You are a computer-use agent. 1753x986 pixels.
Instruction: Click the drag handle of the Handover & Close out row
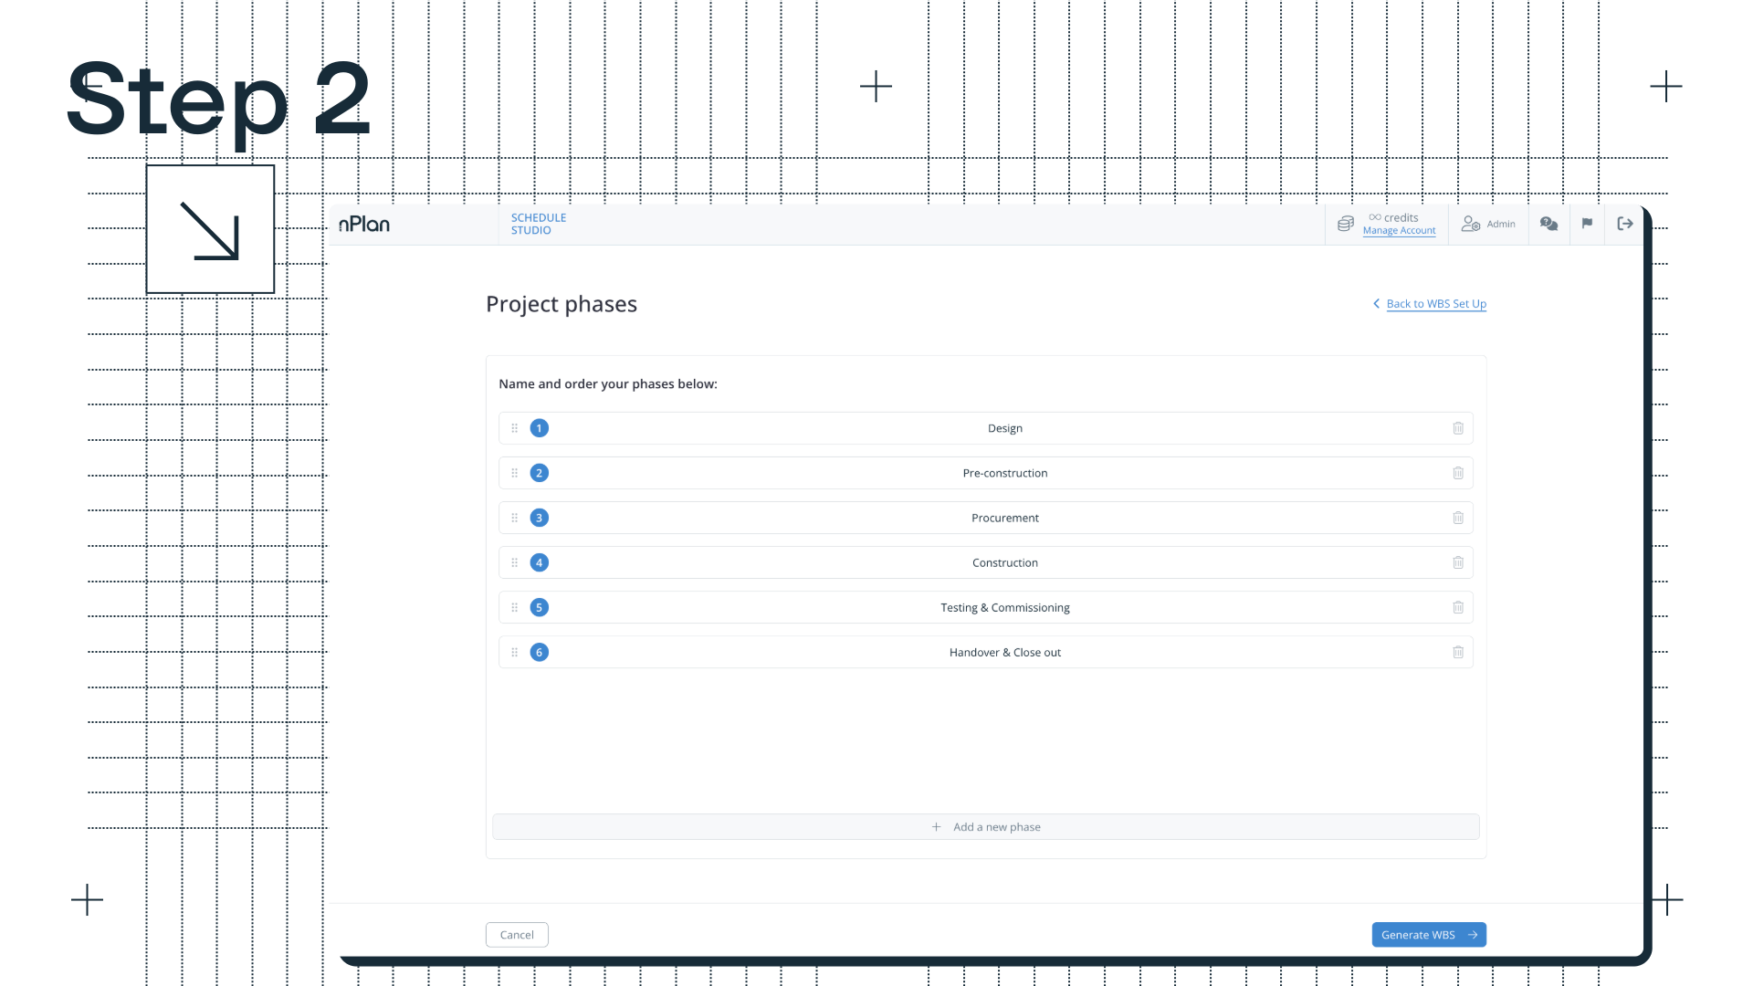(514, 652)
